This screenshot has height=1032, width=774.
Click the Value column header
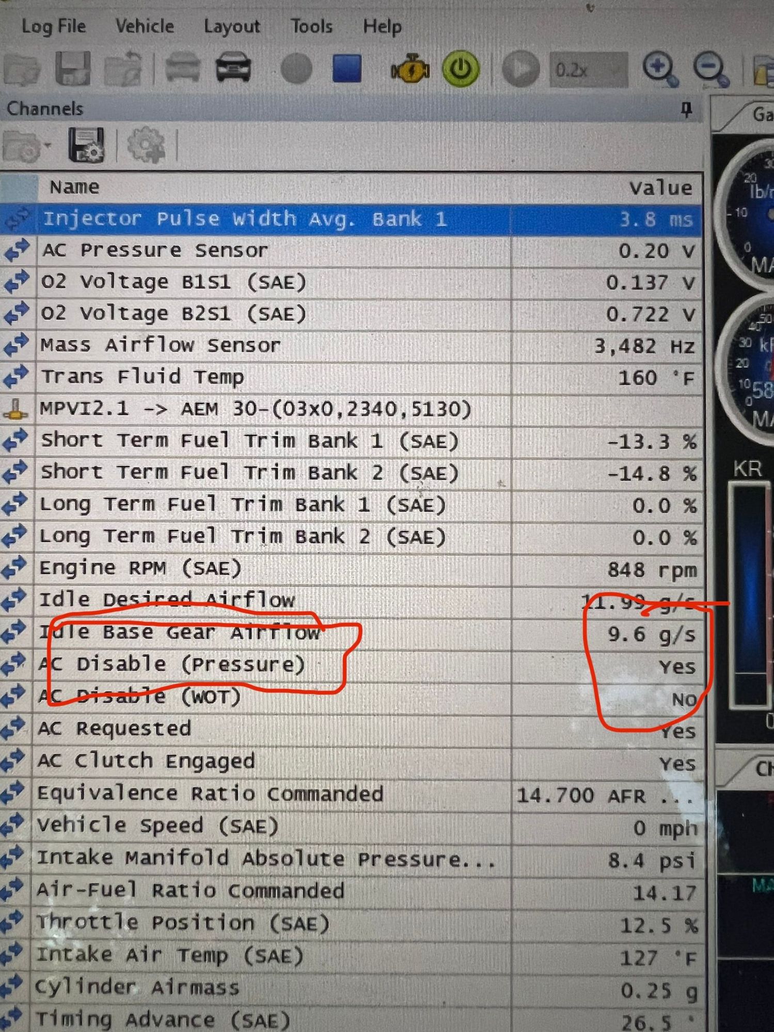(x=660, y=188)
